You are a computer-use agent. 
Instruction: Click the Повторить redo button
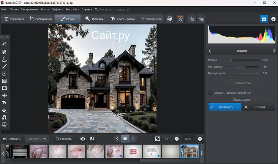[x=37, y=139]
